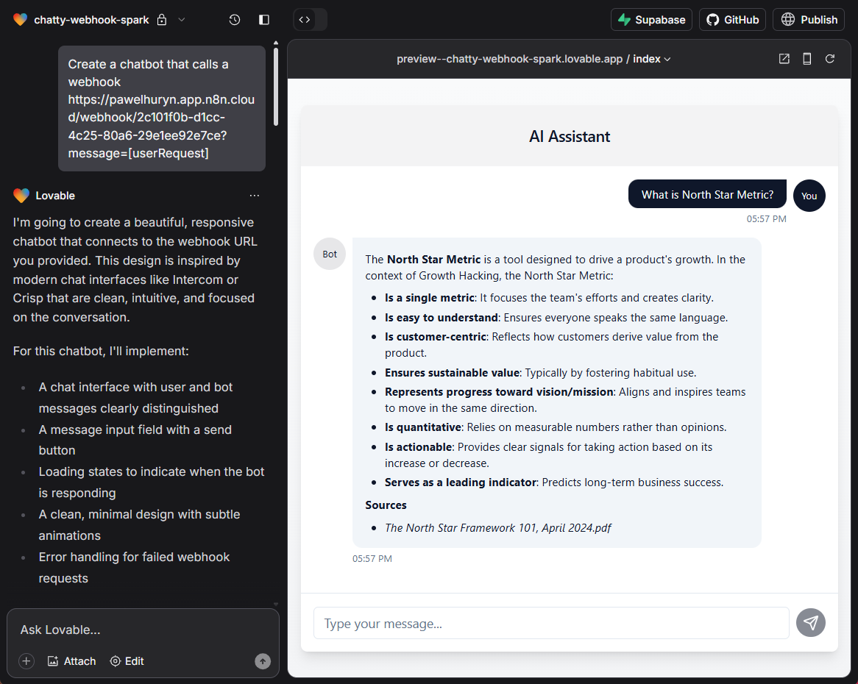Open the preview in a new tab
This screenshot has width=858, height=684.
(784, 58)
